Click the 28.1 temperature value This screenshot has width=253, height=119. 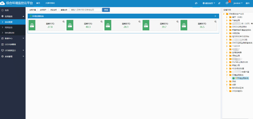click(126, 27)
